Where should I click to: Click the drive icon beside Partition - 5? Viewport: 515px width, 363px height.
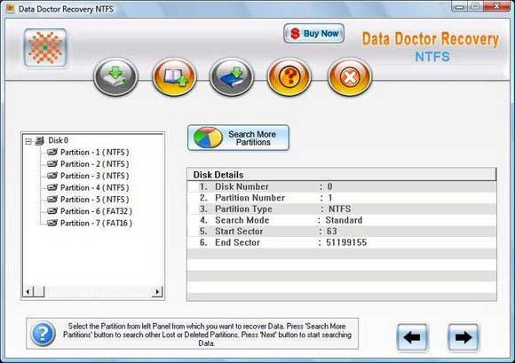(x=52, y=199)
